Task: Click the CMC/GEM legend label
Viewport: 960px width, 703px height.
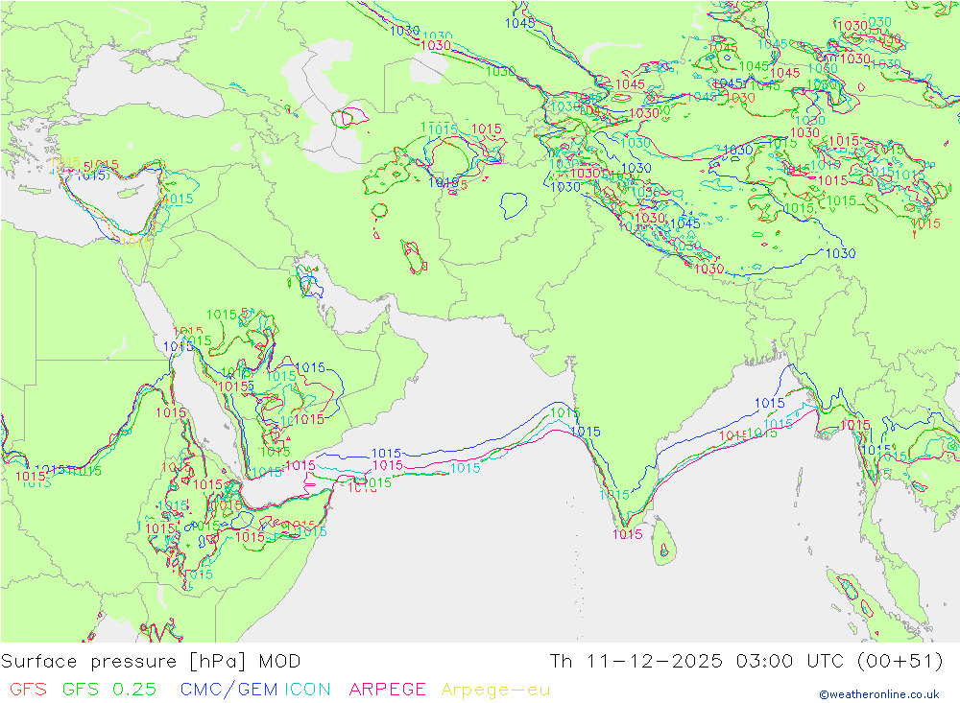Action: pos(229,689)
